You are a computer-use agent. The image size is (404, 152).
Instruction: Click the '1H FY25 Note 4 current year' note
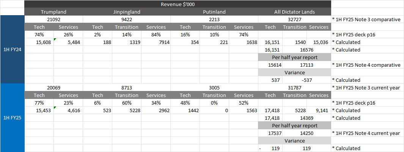[366, 133]
